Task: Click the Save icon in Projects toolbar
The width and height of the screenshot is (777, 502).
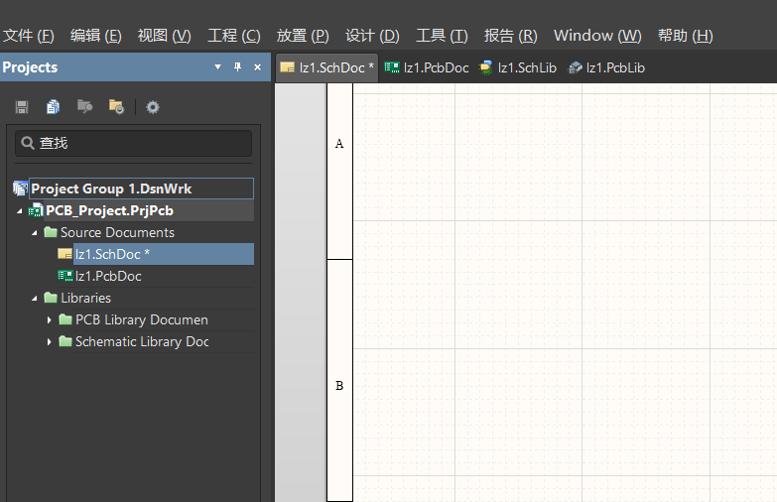Action: click(22, 107)
